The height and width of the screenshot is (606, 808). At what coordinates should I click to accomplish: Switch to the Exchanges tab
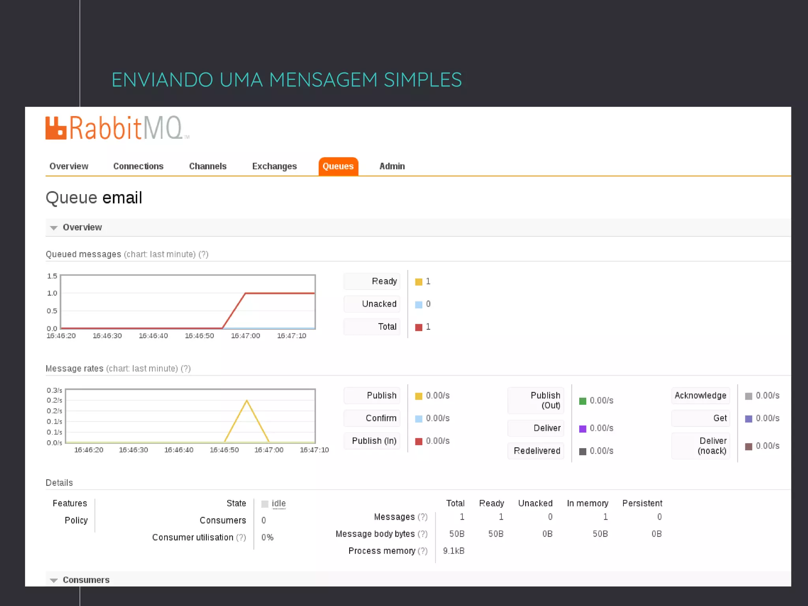point(274,166)
